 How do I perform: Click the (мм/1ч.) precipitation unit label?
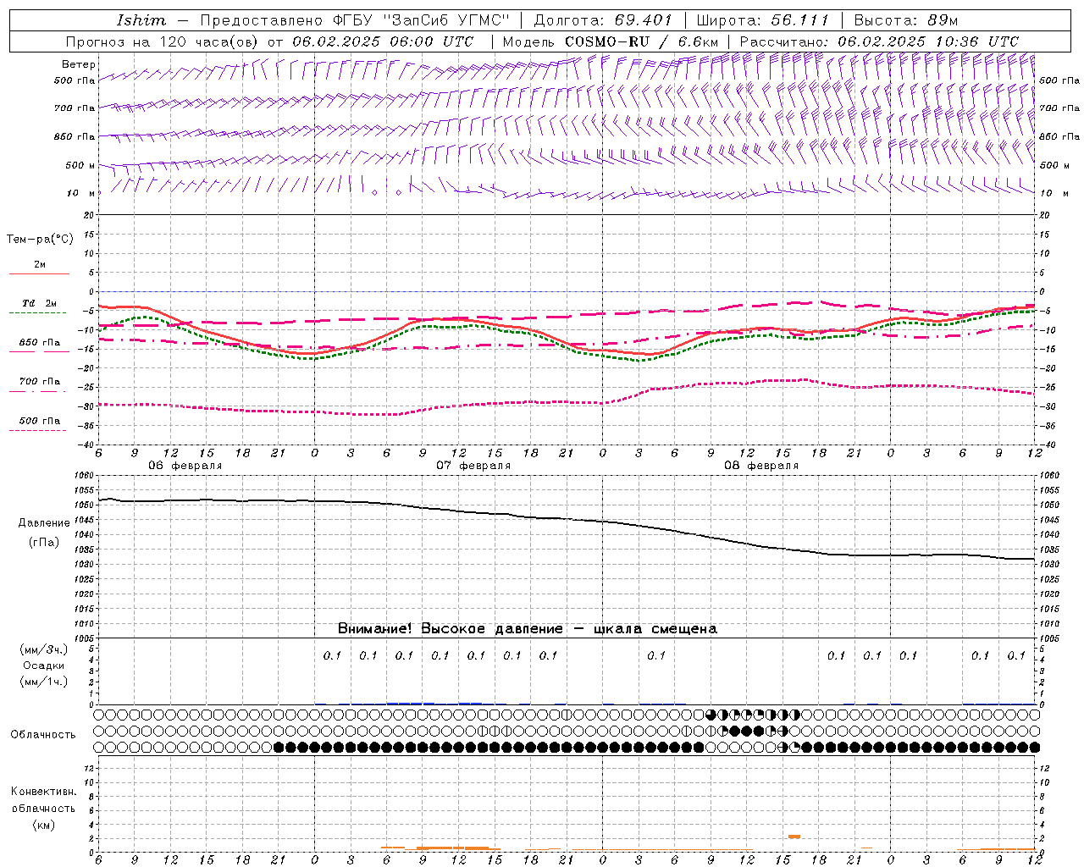tap(43, 682)
